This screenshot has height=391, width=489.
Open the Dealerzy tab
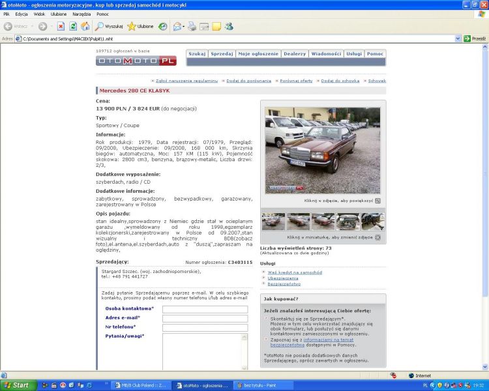[295, 53]
